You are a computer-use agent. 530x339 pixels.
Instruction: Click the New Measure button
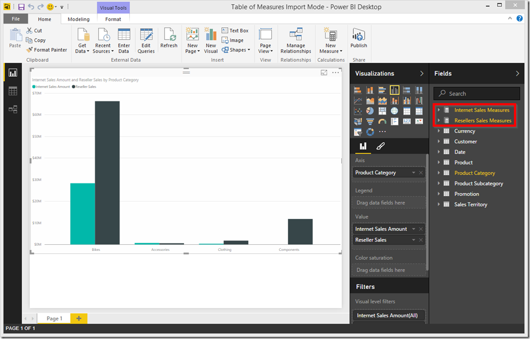point(330,41)
